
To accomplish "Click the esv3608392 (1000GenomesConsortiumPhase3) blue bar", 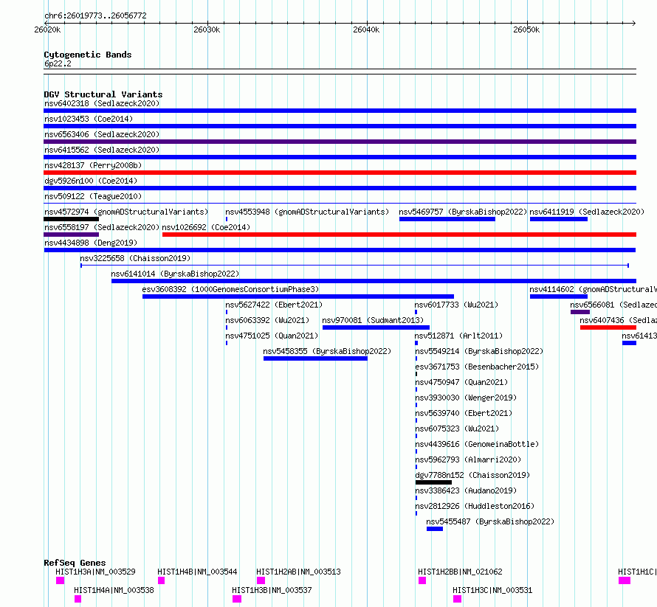I will (x=298, y=296).
